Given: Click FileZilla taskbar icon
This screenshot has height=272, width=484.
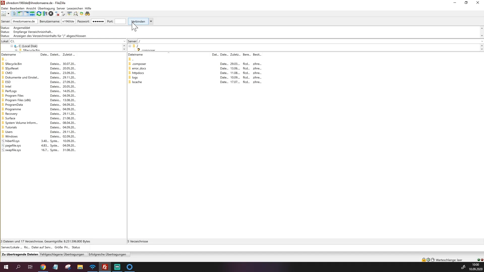Looking at the screenshot, I should coord(105,267).
